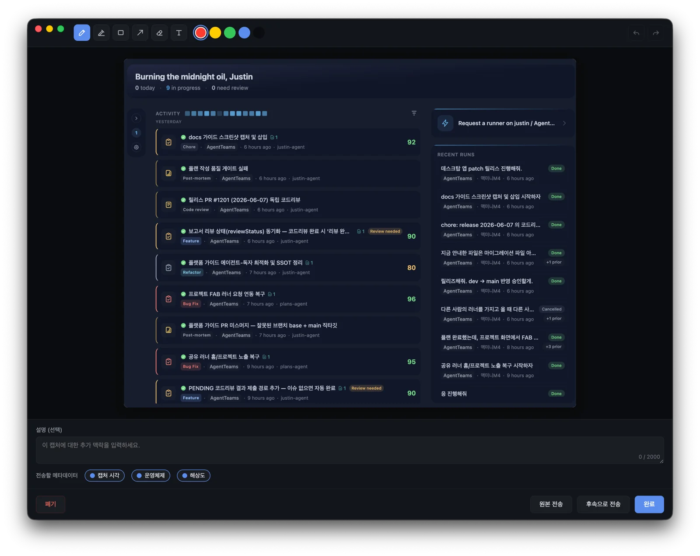This screenshot has width=700, height=556.
Task: Select the pen drawing tool
Action: (x=82, y=33)
